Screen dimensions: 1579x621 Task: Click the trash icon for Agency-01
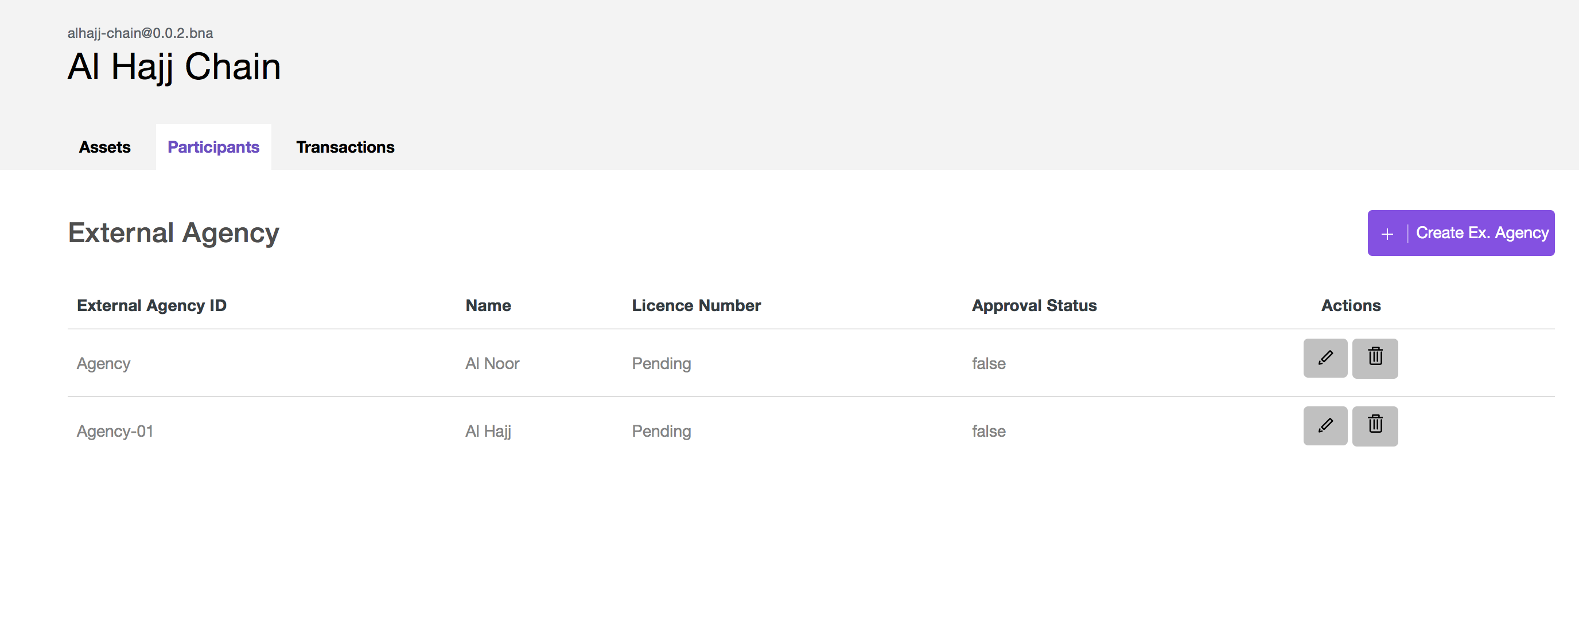[x=1374, y=425]
